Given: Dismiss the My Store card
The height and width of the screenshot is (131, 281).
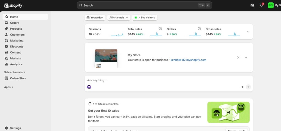Looking at the screenshot, I should [238, 58].
